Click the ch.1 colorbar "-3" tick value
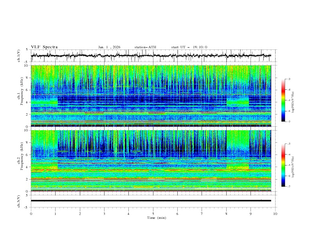 tap(289, 79)
